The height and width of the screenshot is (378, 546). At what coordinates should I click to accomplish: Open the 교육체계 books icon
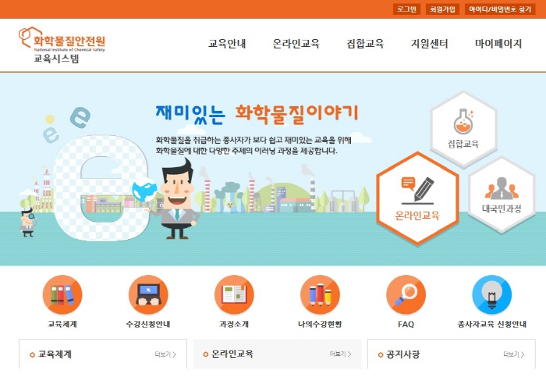[62, 295]
